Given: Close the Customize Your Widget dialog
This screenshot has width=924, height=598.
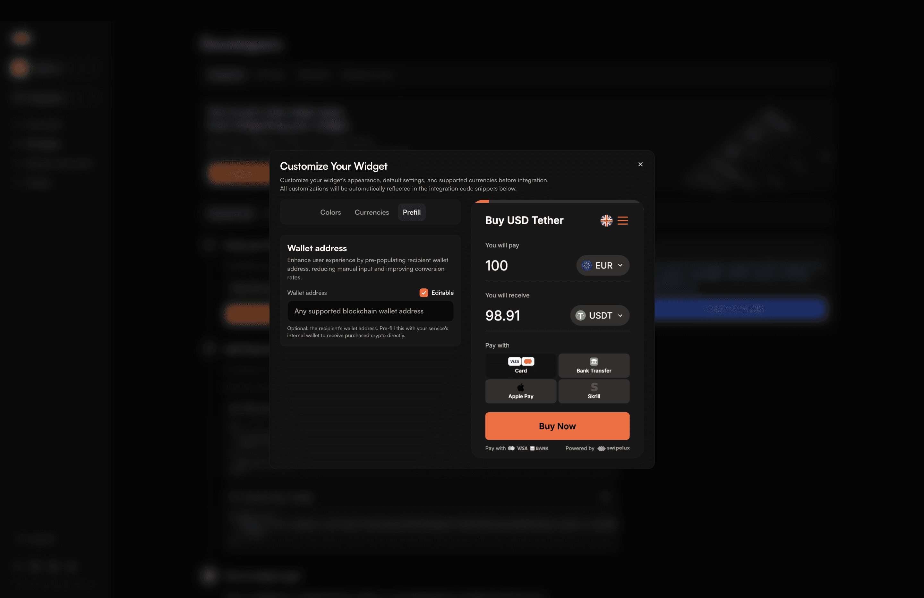Looking at the screenshot, I should point(640,164).
